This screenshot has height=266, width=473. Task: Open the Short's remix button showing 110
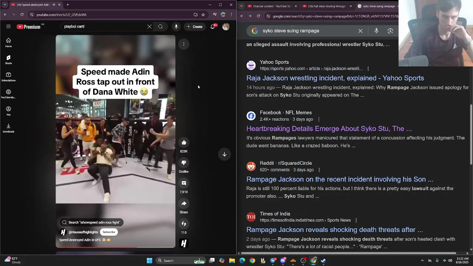click(x=184, y=224)
